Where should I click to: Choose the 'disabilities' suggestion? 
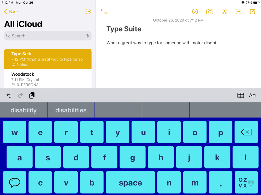[x=71, y=110]
